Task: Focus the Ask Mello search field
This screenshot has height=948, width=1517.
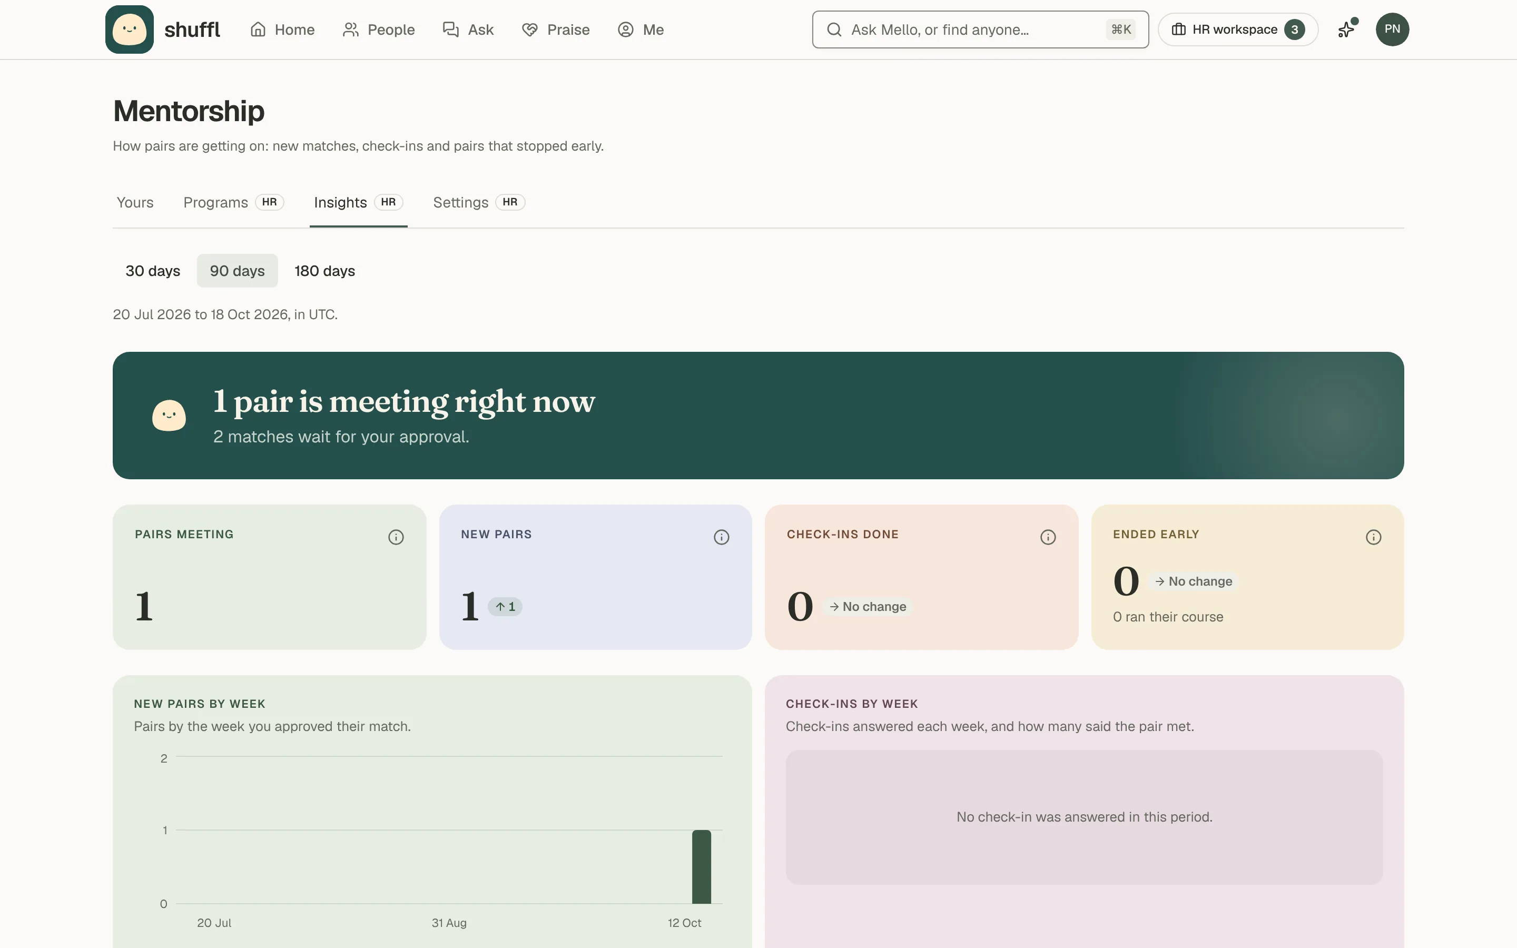Action: pyautogui.click(x=980, y=29)
